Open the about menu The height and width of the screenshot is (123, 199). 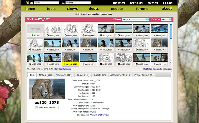167,9
